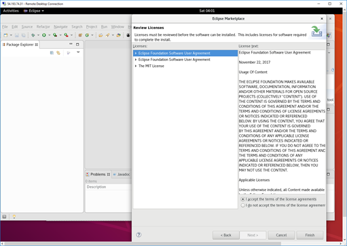Open the Run menu
347x246 pixels.
point(104,26)
